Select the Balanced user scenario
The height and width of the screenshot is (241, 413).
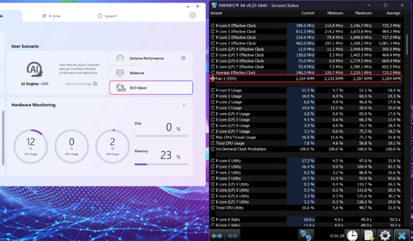point(151,73)
